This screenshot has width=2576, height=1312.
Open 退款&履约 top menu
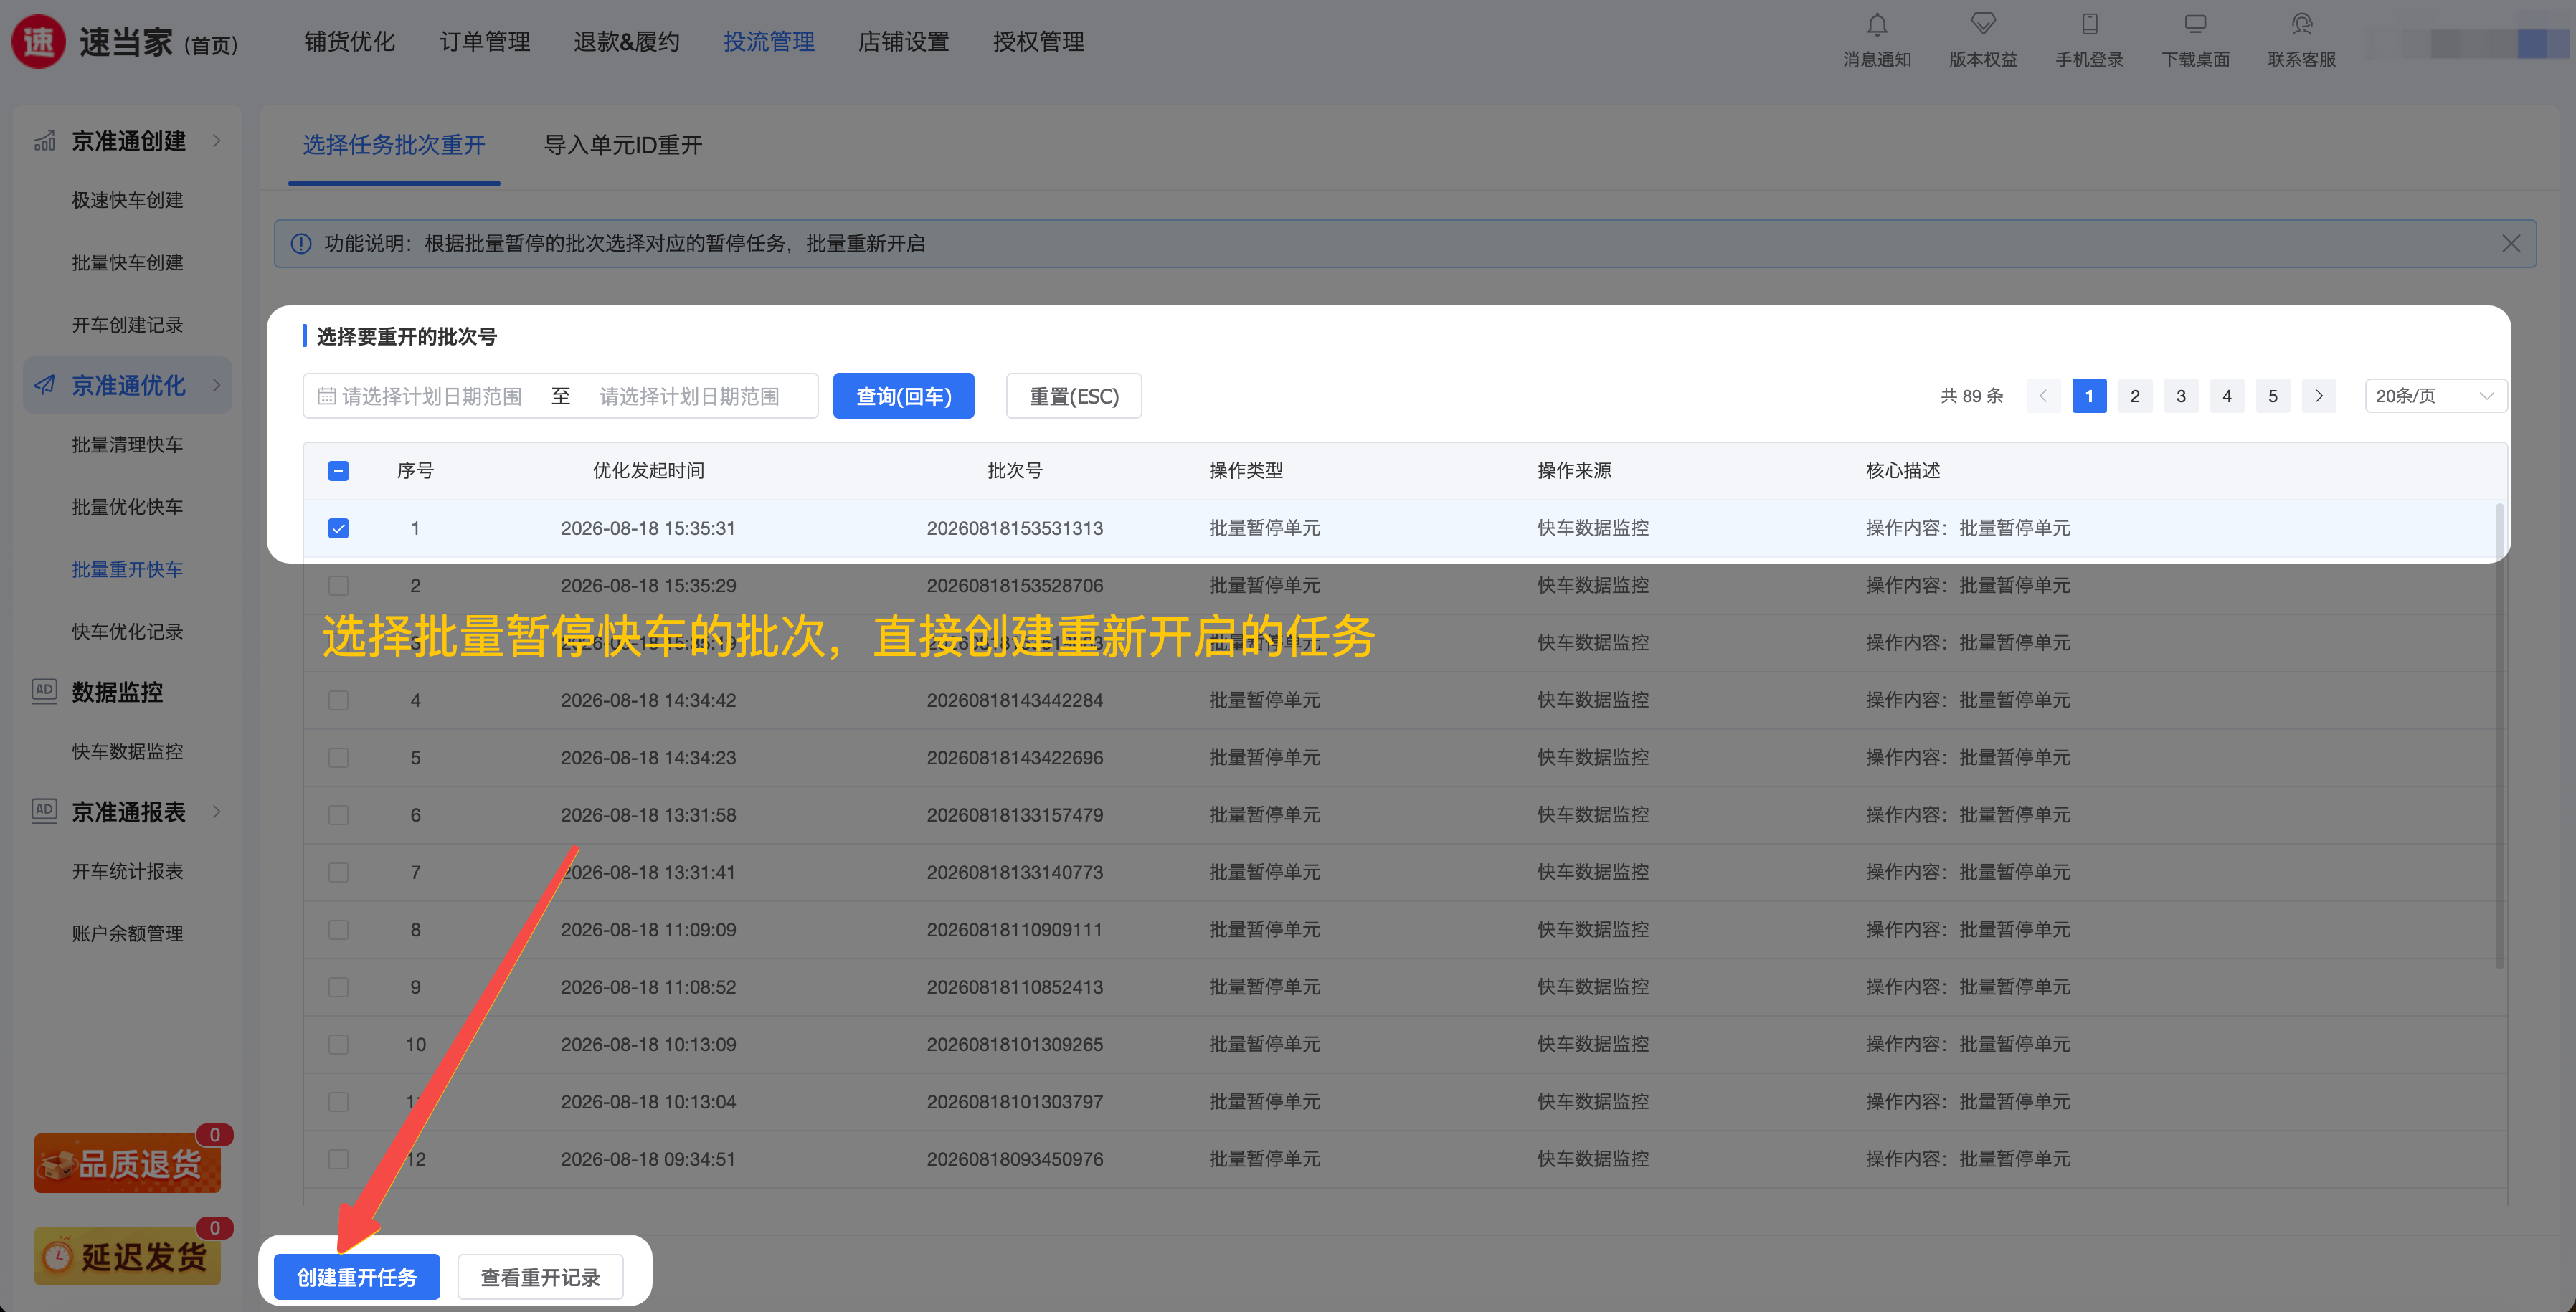(x=627, y=41)
